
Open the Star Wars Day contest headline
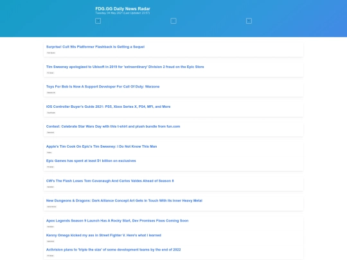pyautogui.click(x=113, y=126)
